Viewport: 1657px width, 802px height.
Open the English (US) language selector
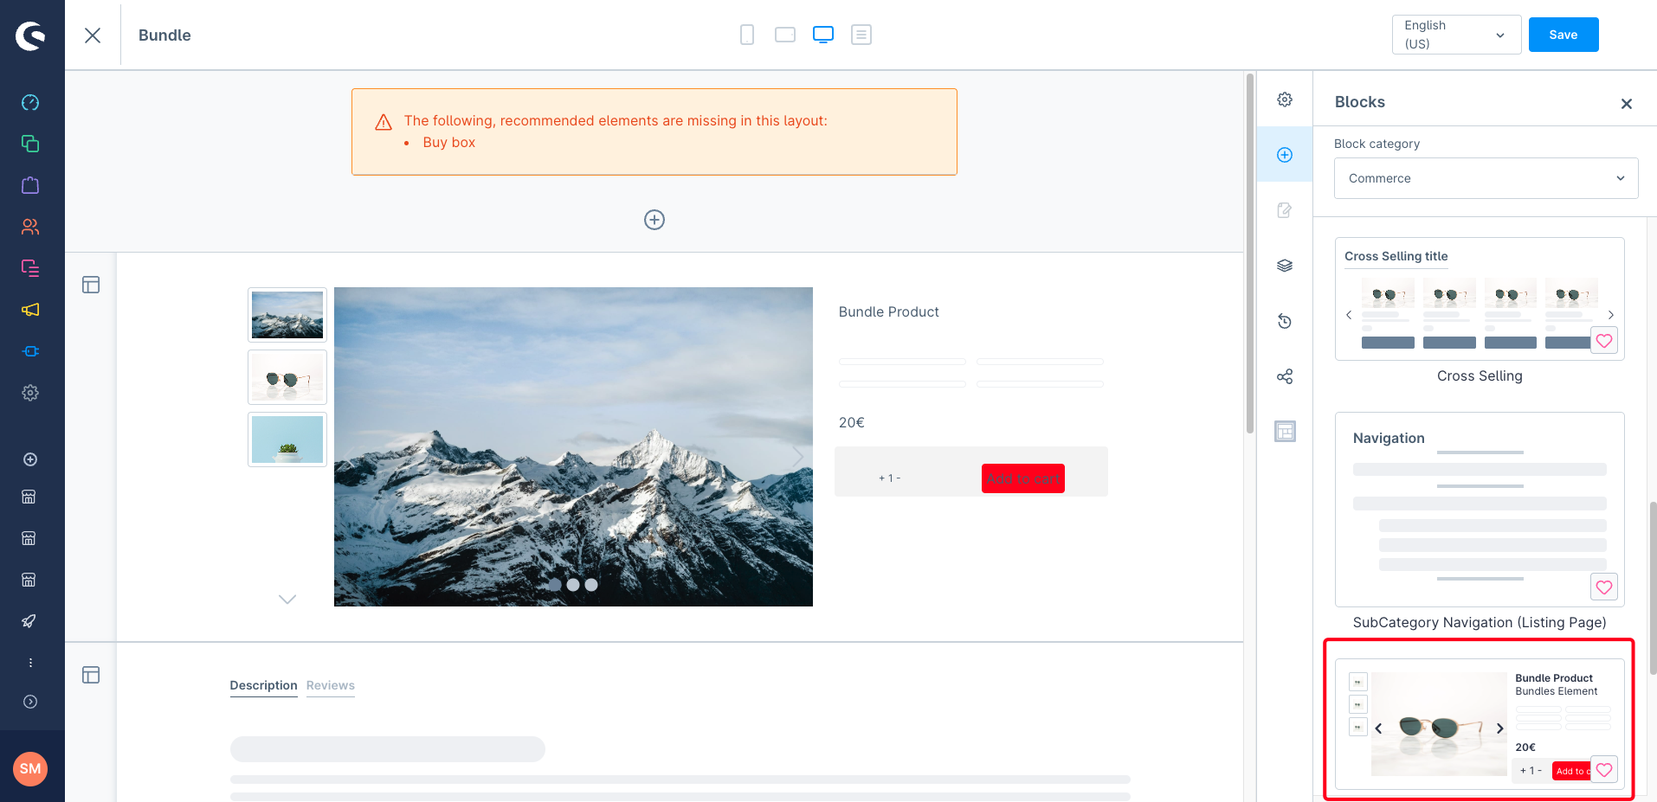[1456, 35]
